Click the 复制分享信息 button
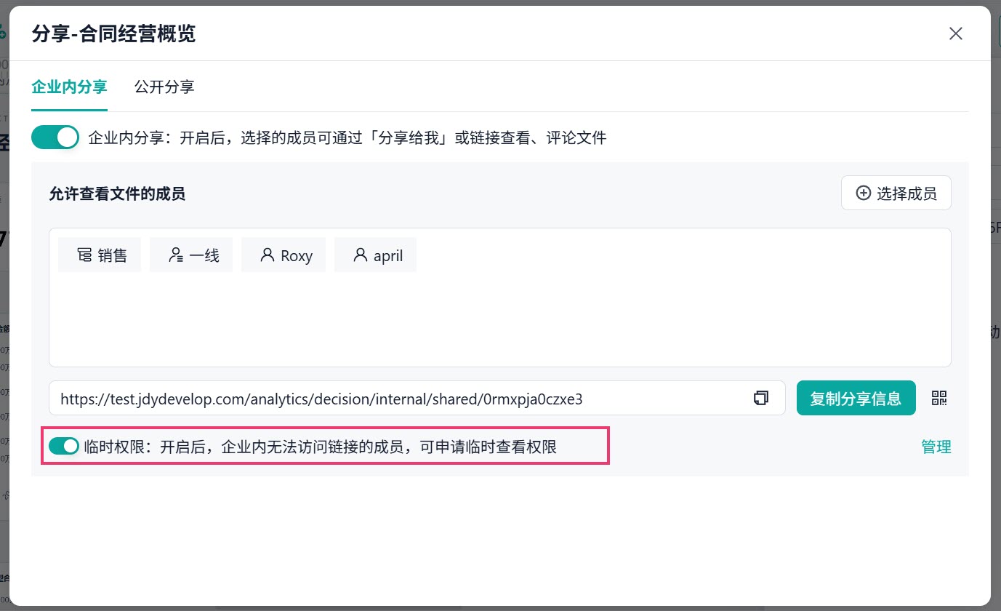Image resolution: width=1001 pixels, height=611 pixels. click(x=856, y=398)
